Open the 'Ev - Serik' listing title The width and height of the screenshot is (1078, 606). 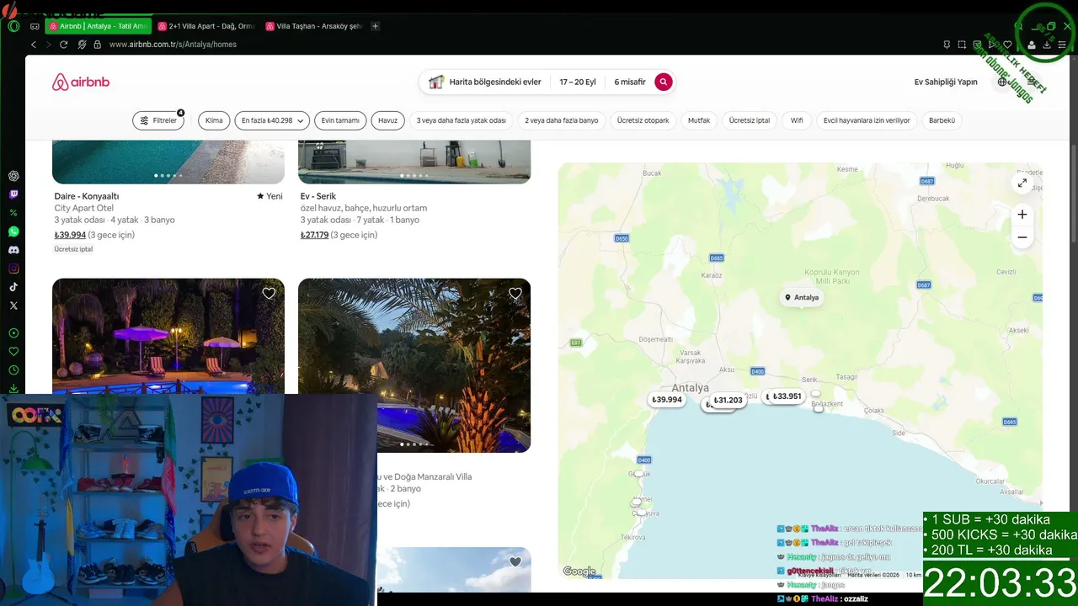click(318, 196)
